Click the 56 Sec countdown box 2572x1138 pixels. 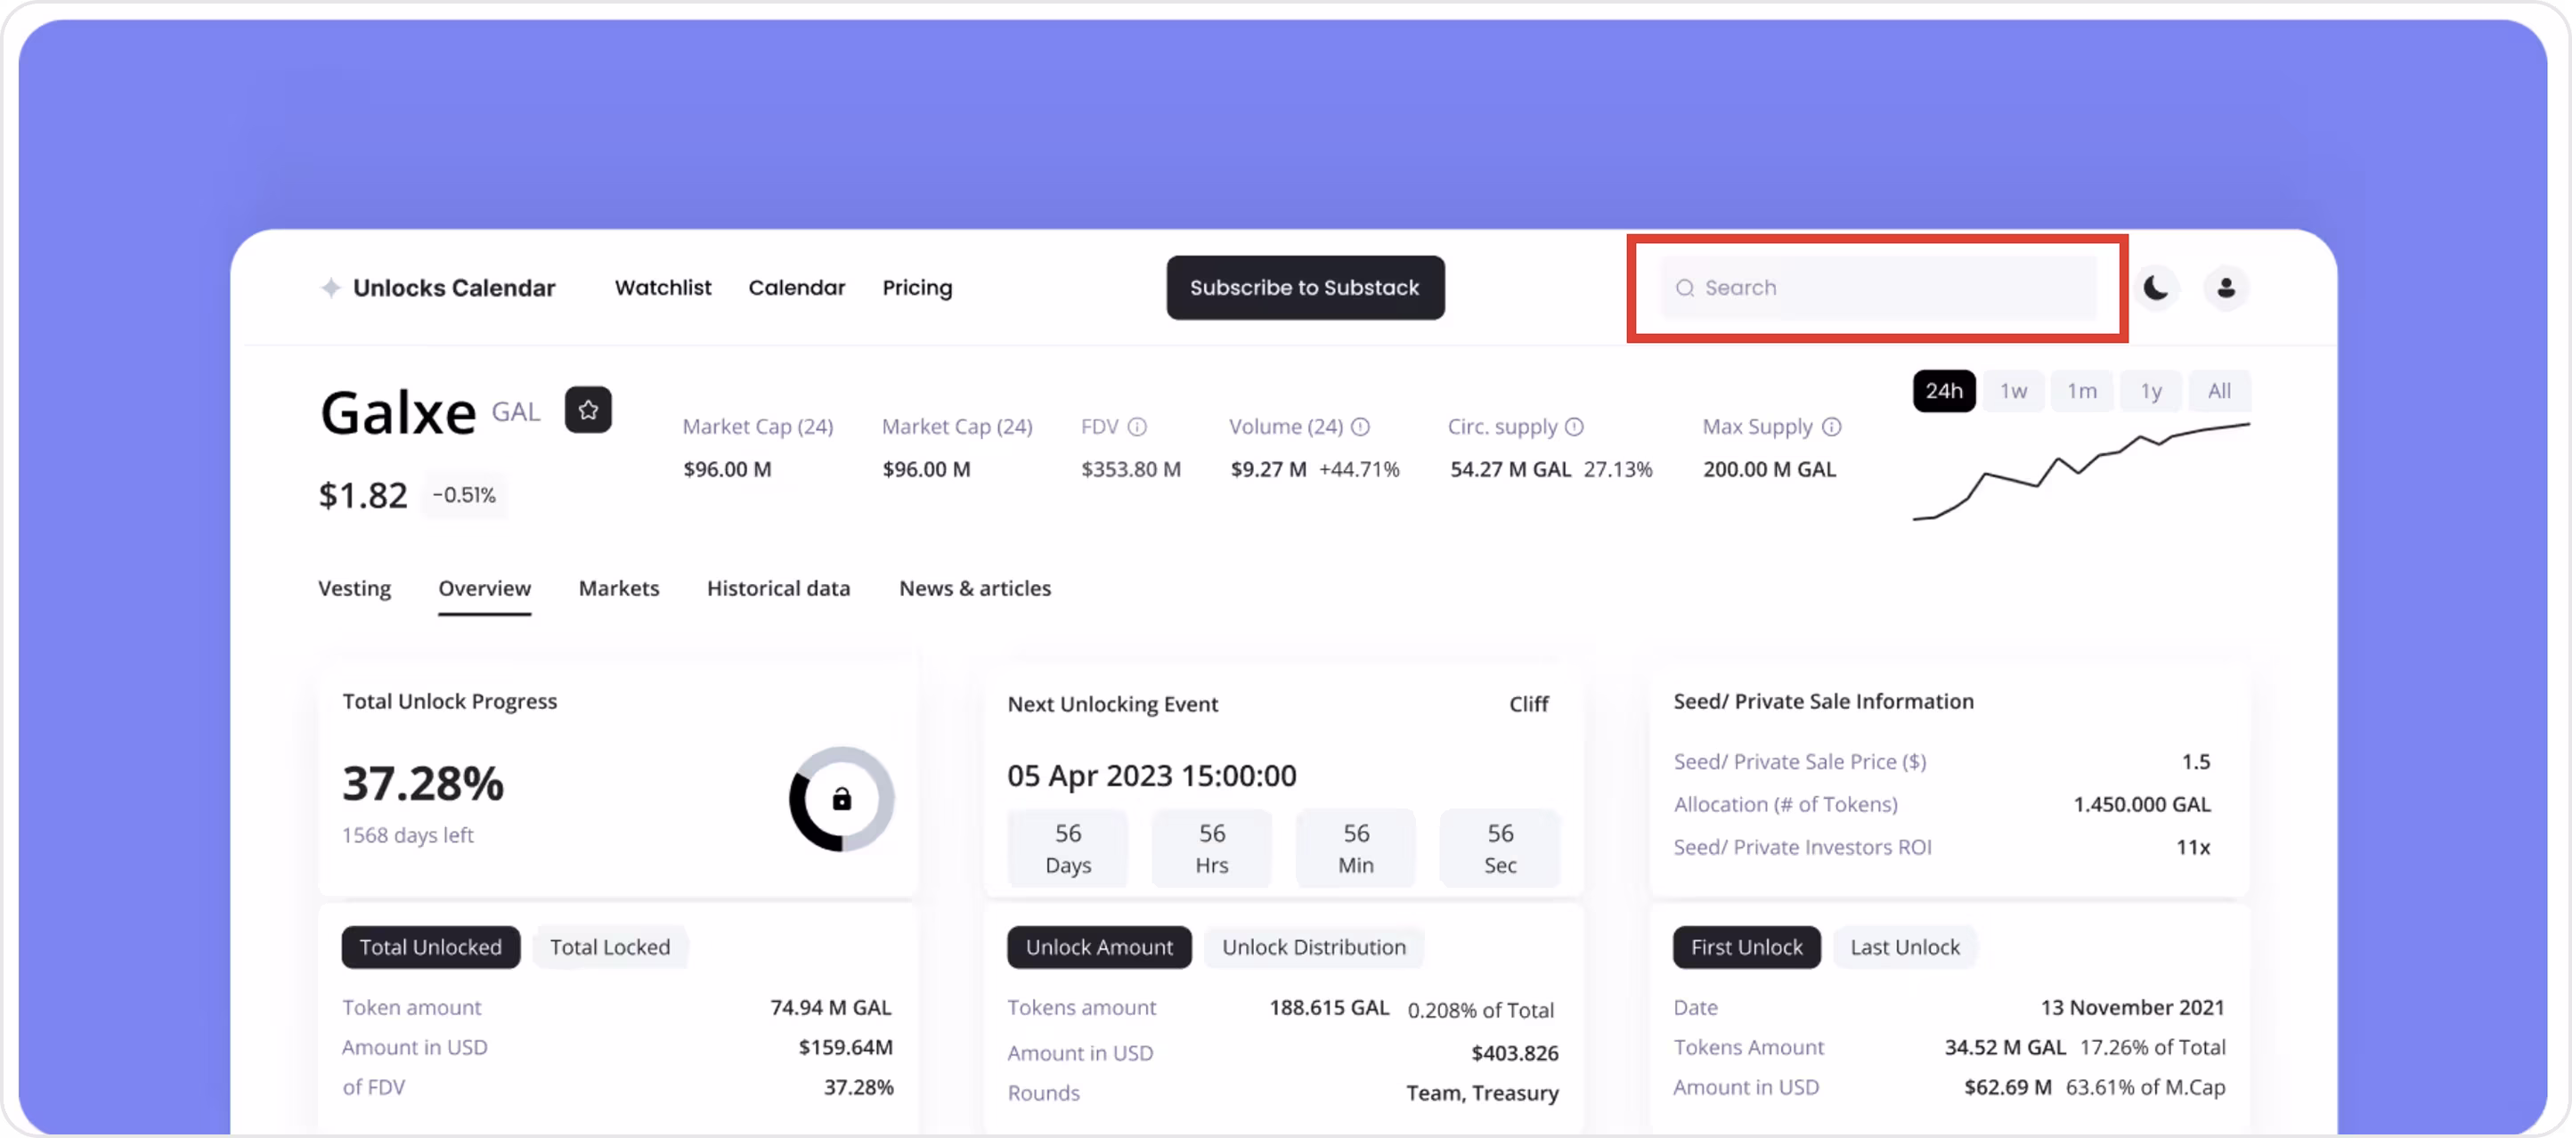[x=1500, y=849]
